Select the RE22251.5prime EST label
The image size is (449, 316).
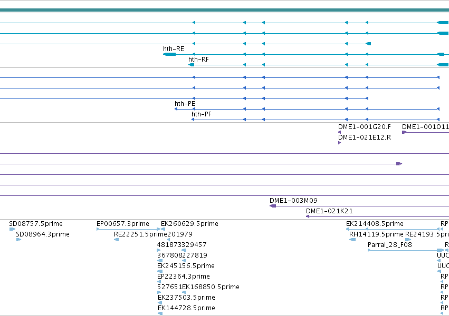click(140, 234)
